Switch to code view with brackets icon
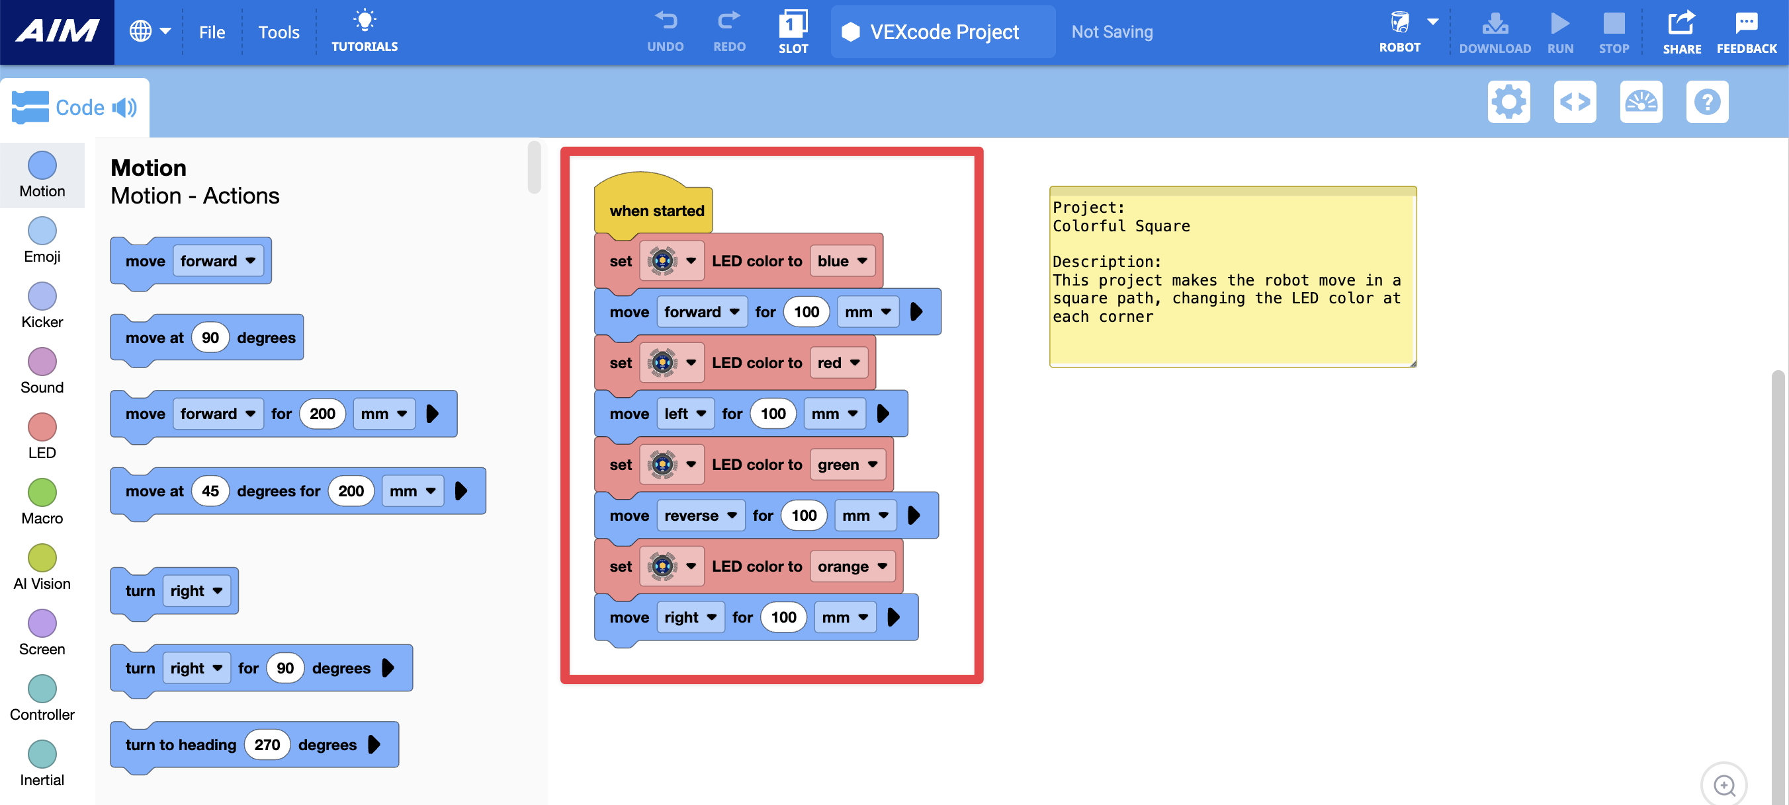The image size is (1789, 805). pos(1575,101)
